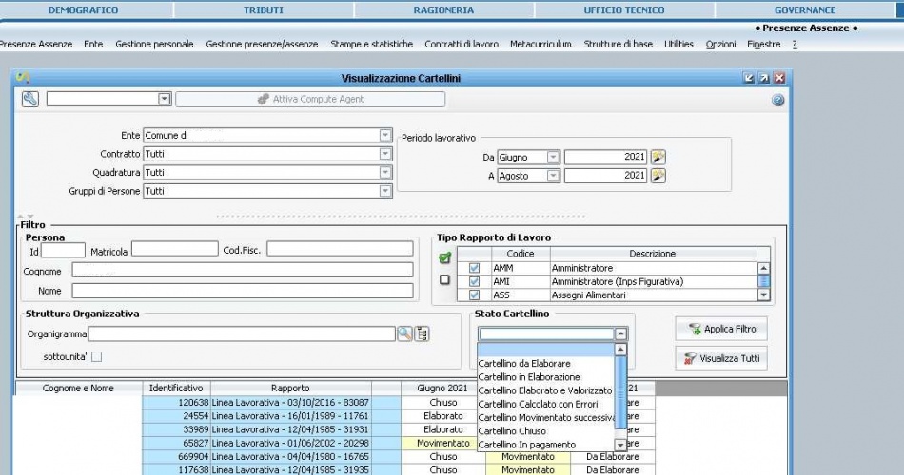The width and height of the screenshot is (904, 475).
Task: Open the Da month dropdown showing Giugno
Action: coord(552,157)
